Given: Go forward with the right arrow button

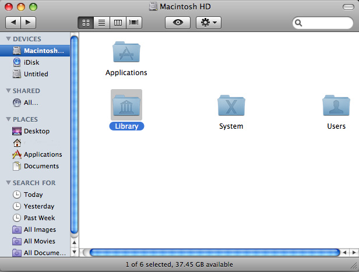Looking at the screenshot, I should pos(28,23).
